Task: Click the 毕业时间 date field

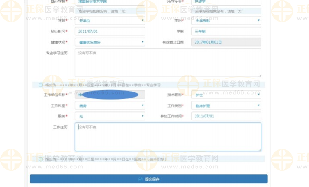Action: click(110, 31)
